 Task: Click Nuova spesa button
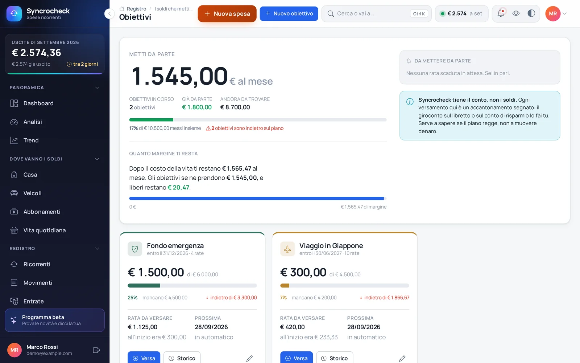(x=227, y=14)
